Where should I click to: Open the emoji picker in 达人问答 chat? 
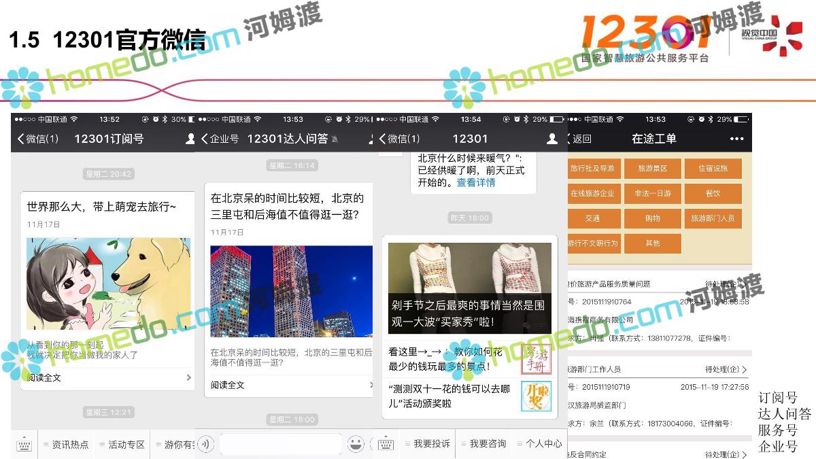click(x=356, y=445)
